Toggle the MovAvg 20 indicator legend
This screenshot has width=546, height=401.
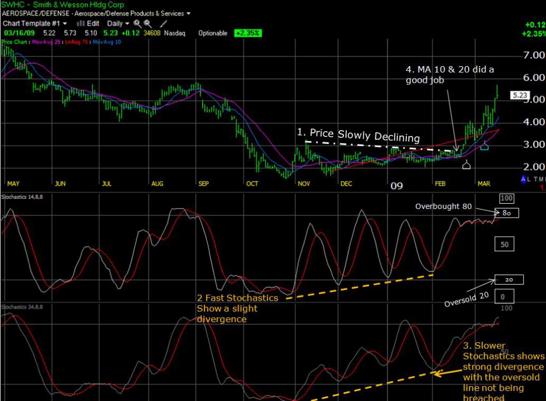(46, 42)
